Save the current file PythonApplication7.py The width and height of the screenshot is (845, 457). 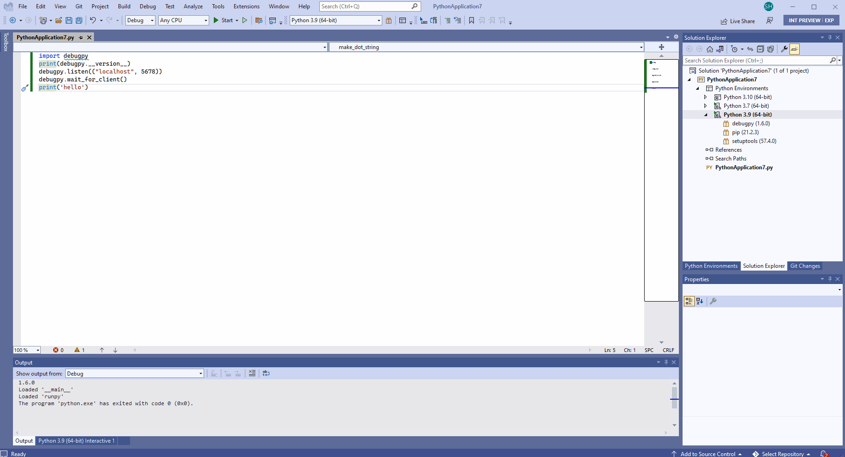click(x=69, y=20)
